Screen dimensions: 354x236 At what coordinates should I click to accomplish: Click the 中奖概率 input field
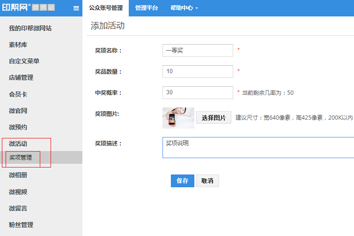click(x=198, y=92)
